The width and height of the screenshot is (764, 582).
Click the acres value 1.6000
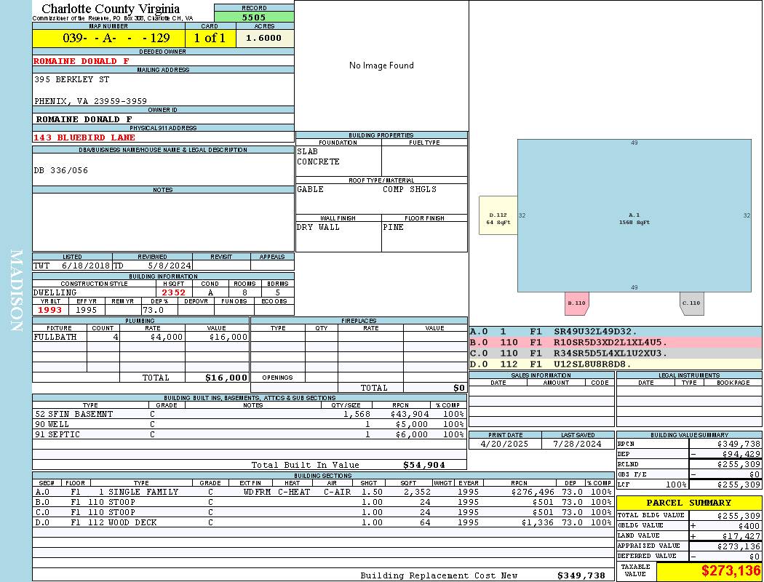click(263, 38)
